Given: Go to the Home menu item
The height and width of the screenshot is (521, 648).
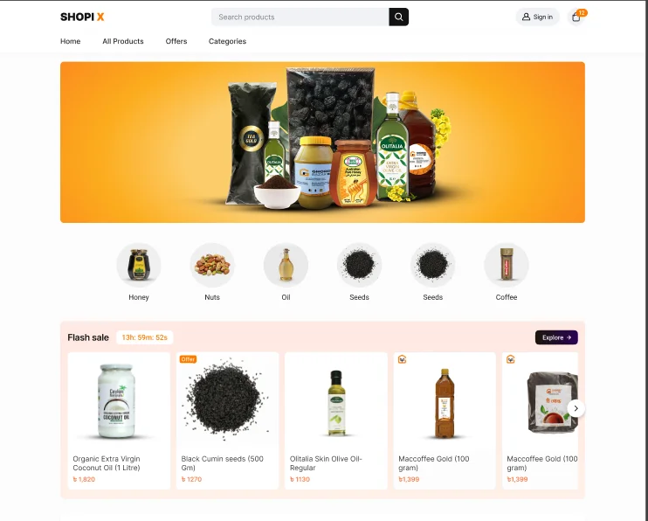Looking at the screenshot, I should [x=70, y=41].
